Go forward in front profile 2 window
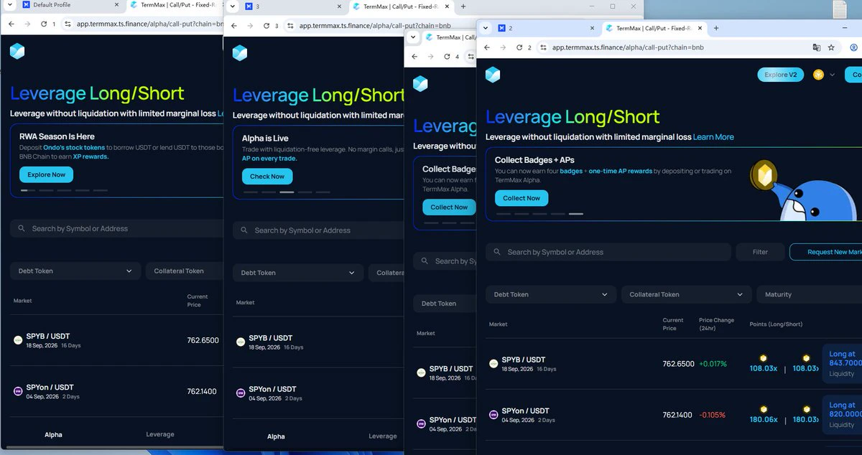The height and width of the screenshot is (455, 862). [503, 47]
